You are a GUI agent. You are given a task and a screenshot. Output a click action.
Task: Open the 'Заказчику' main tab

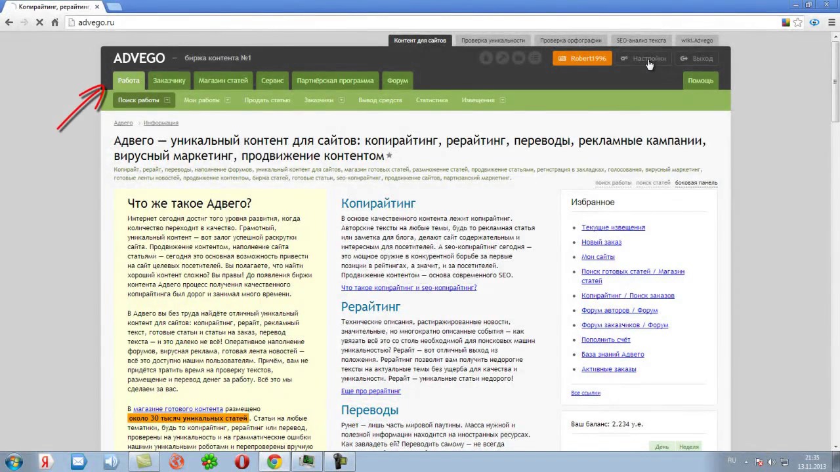coord(169,81)
